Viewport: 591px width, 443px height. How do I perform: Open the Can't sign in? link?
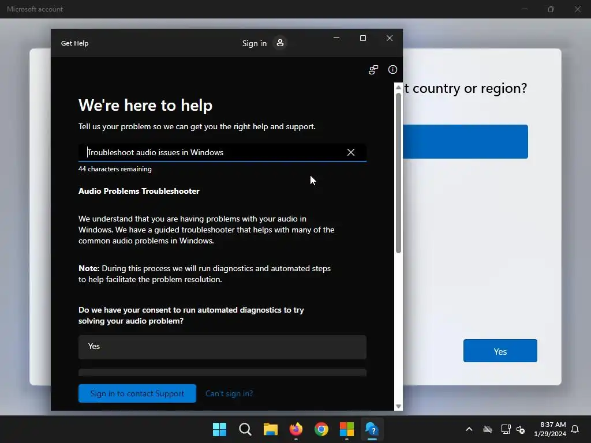(229, 393)
